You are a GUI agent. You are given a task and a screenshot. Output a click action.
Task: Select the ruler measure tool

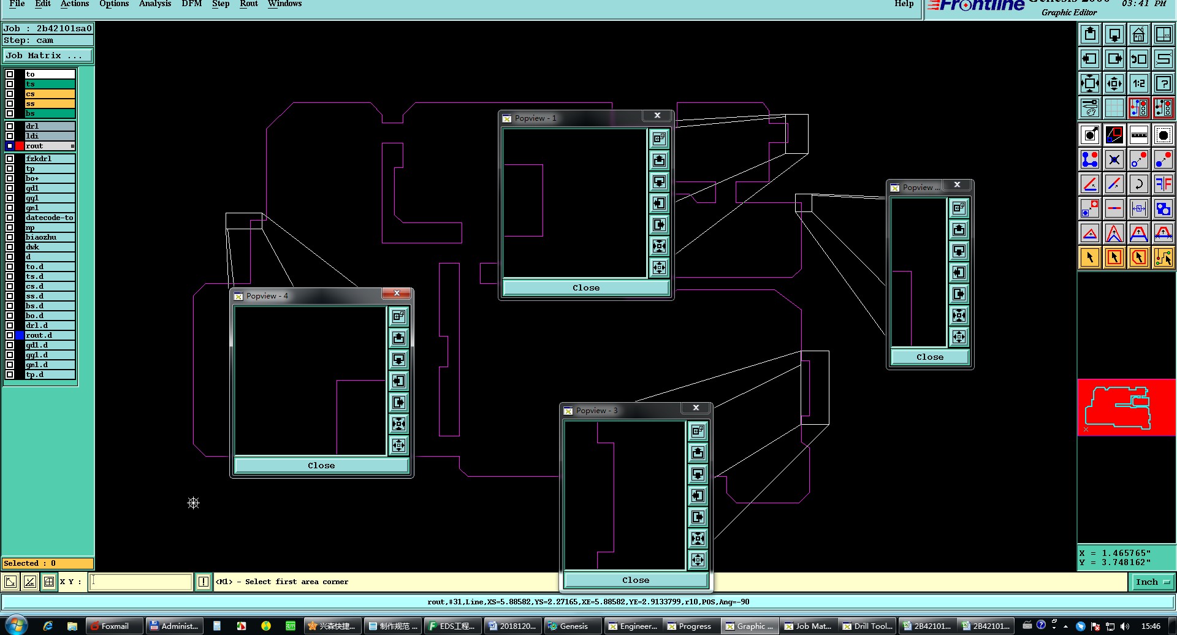tap(1139, 135)
